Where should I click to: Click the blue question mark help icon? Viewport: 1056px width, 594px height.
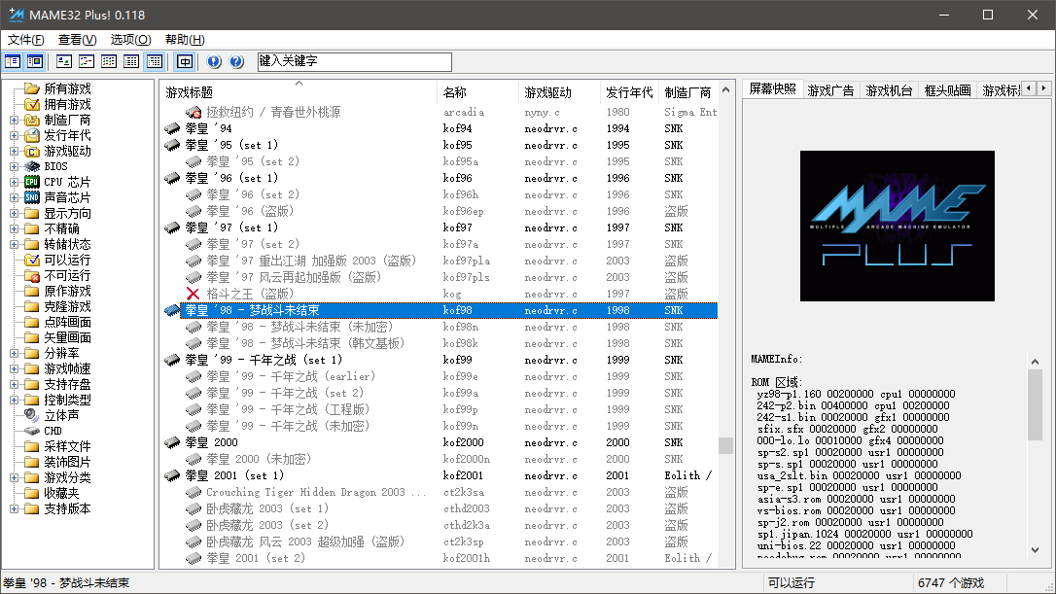pos(236,62)
